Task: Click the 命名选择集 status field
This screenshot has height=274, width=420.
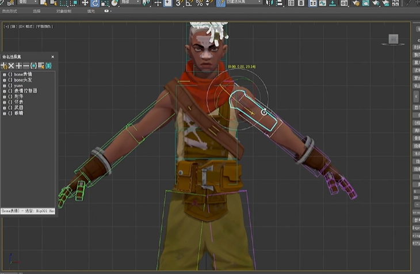Action: [x=28, y=211]
